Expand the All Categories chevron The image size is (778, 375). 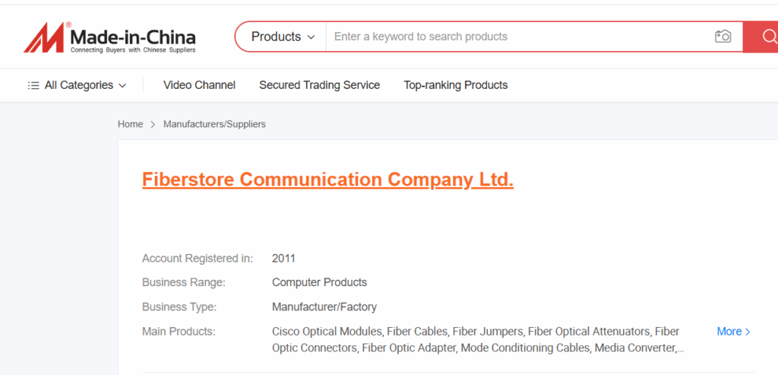[x=122, y=86]
